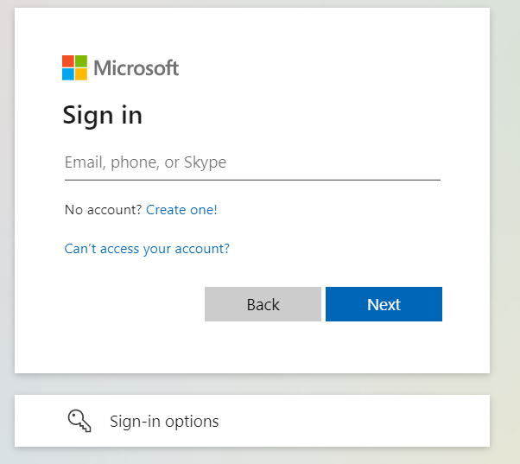Click the Microsoft wordmark text

(x=136, y=67)
